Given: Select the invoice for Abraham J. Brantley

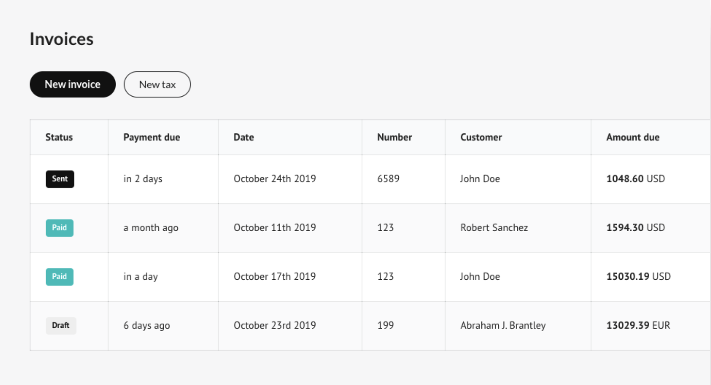Looking at the screenshot, I should point(503,325).
